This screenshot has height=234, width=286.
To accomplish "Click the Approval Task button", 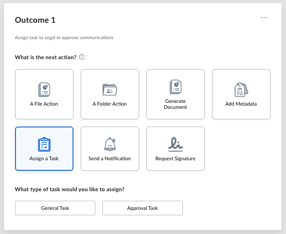I will point(142,208).
